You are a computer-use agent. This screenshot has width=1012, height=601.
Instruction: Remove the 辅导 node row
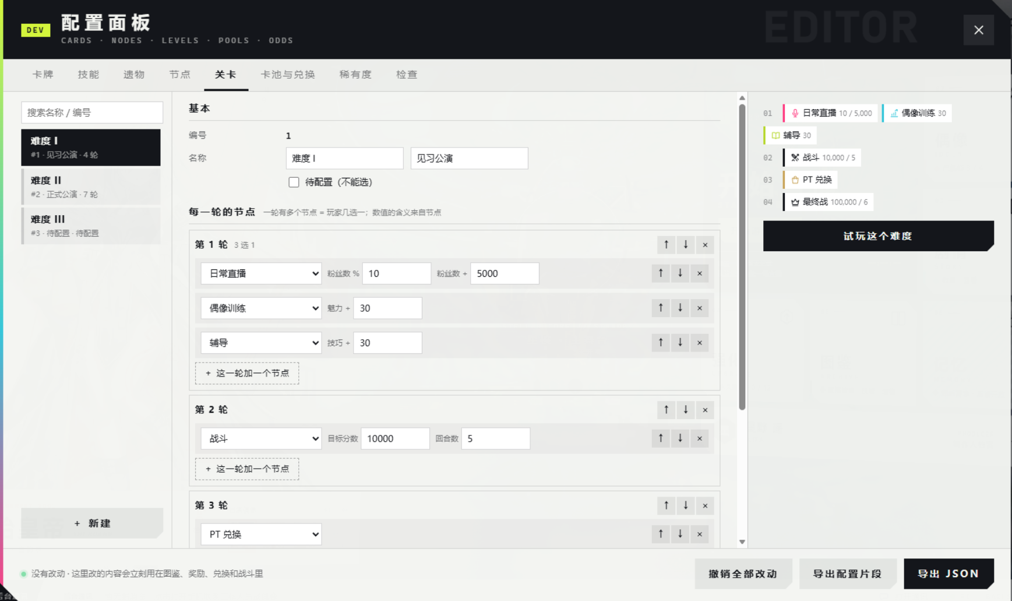pos(700,343)
